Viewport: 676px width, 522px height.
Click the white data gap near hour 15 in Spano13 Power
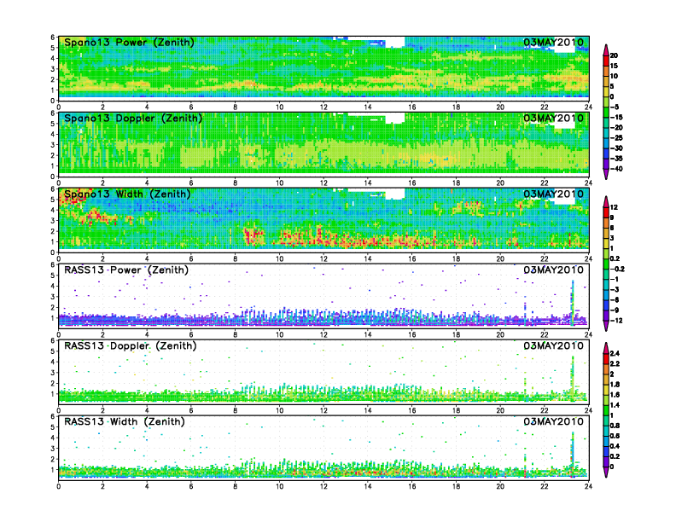coord(394,42)
